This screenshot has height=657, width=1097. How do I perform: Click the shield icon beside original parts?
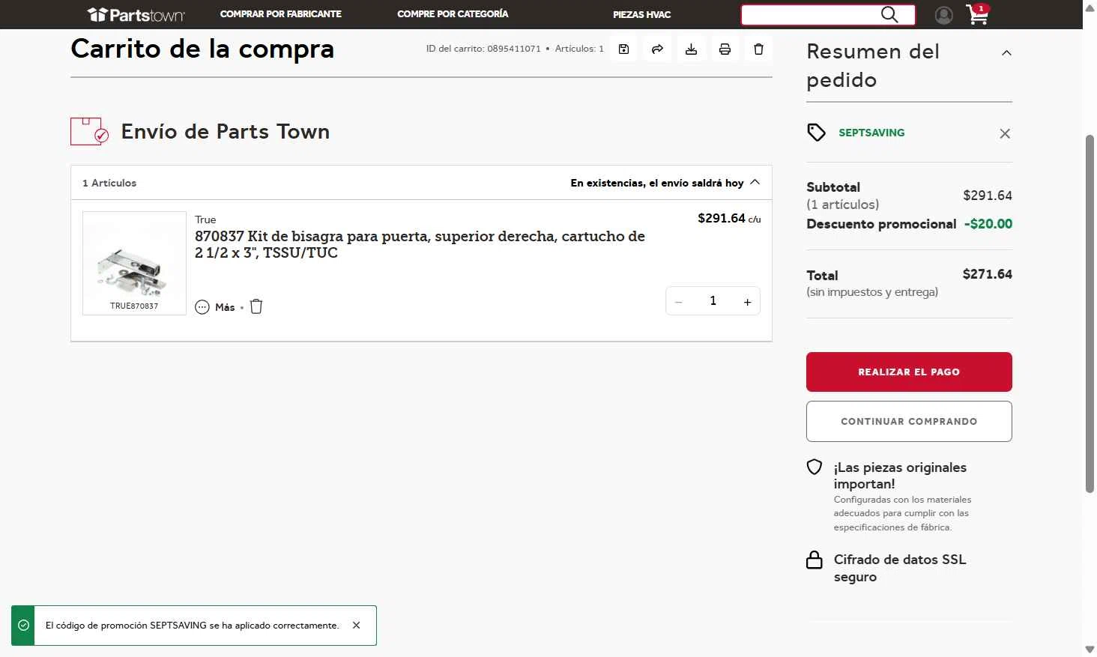coord(815,467)
